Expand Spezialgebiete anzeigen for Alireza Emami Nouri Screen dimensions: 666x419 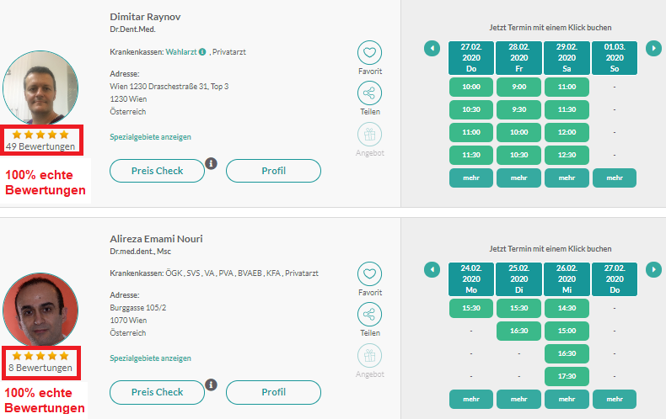[x=150, y=358]
